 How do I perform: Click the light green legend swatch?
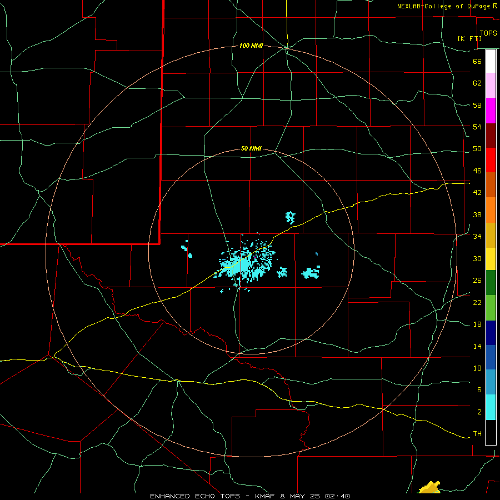[x=491, y=308]
